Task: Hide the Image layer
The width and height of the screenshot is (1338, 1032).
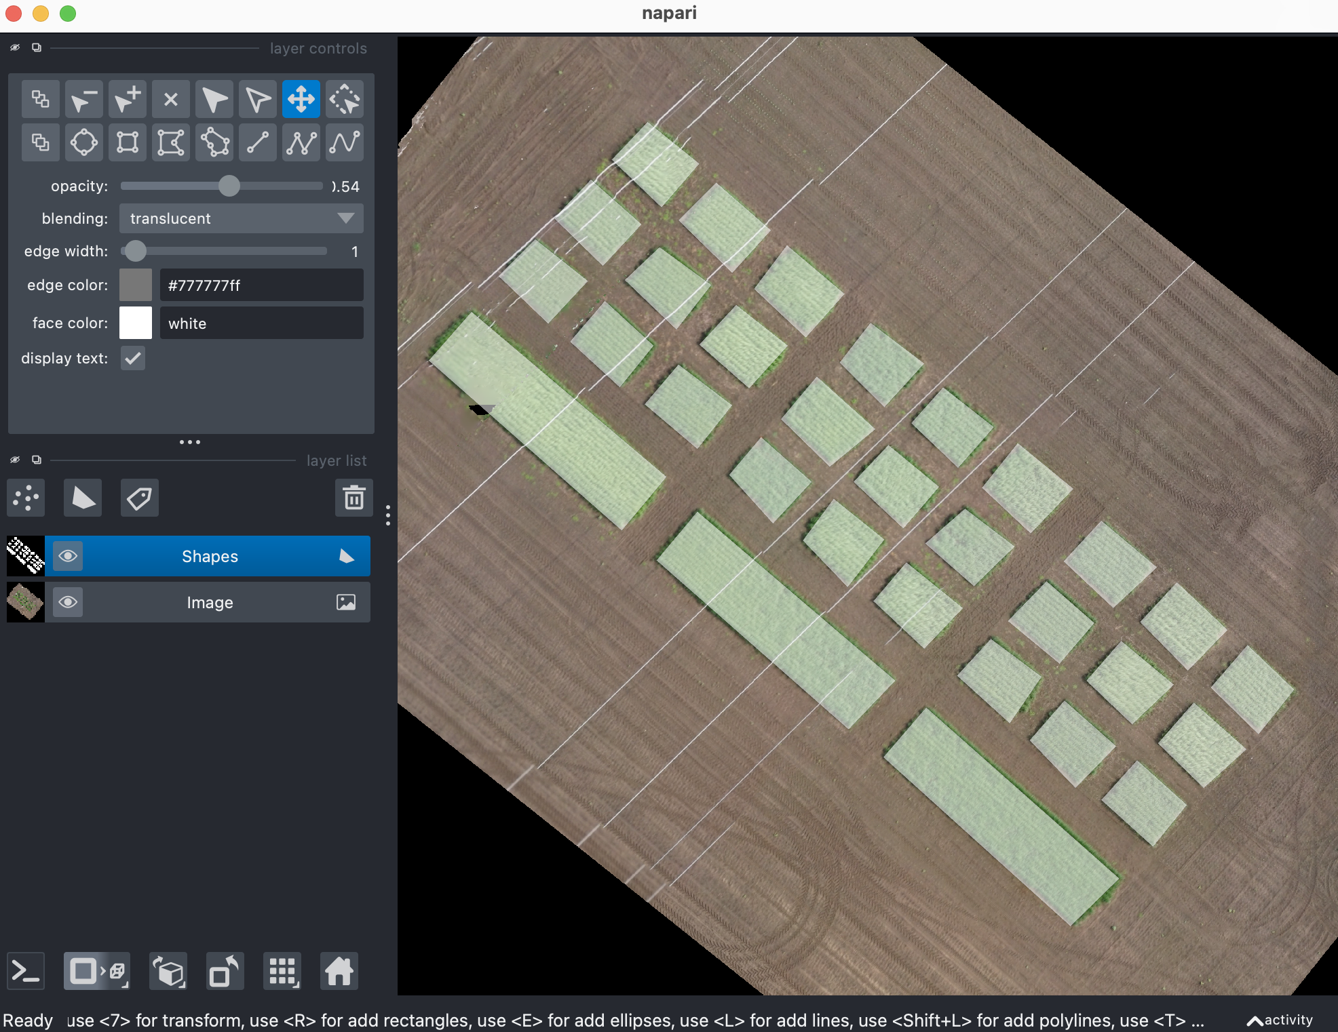Action: coord(68,602)
